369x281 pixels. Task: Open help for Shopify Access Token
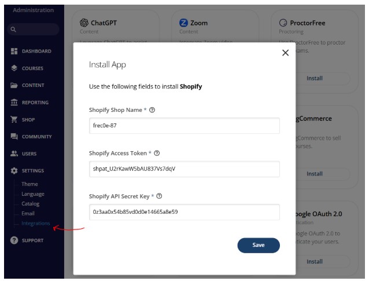[157, 153]
